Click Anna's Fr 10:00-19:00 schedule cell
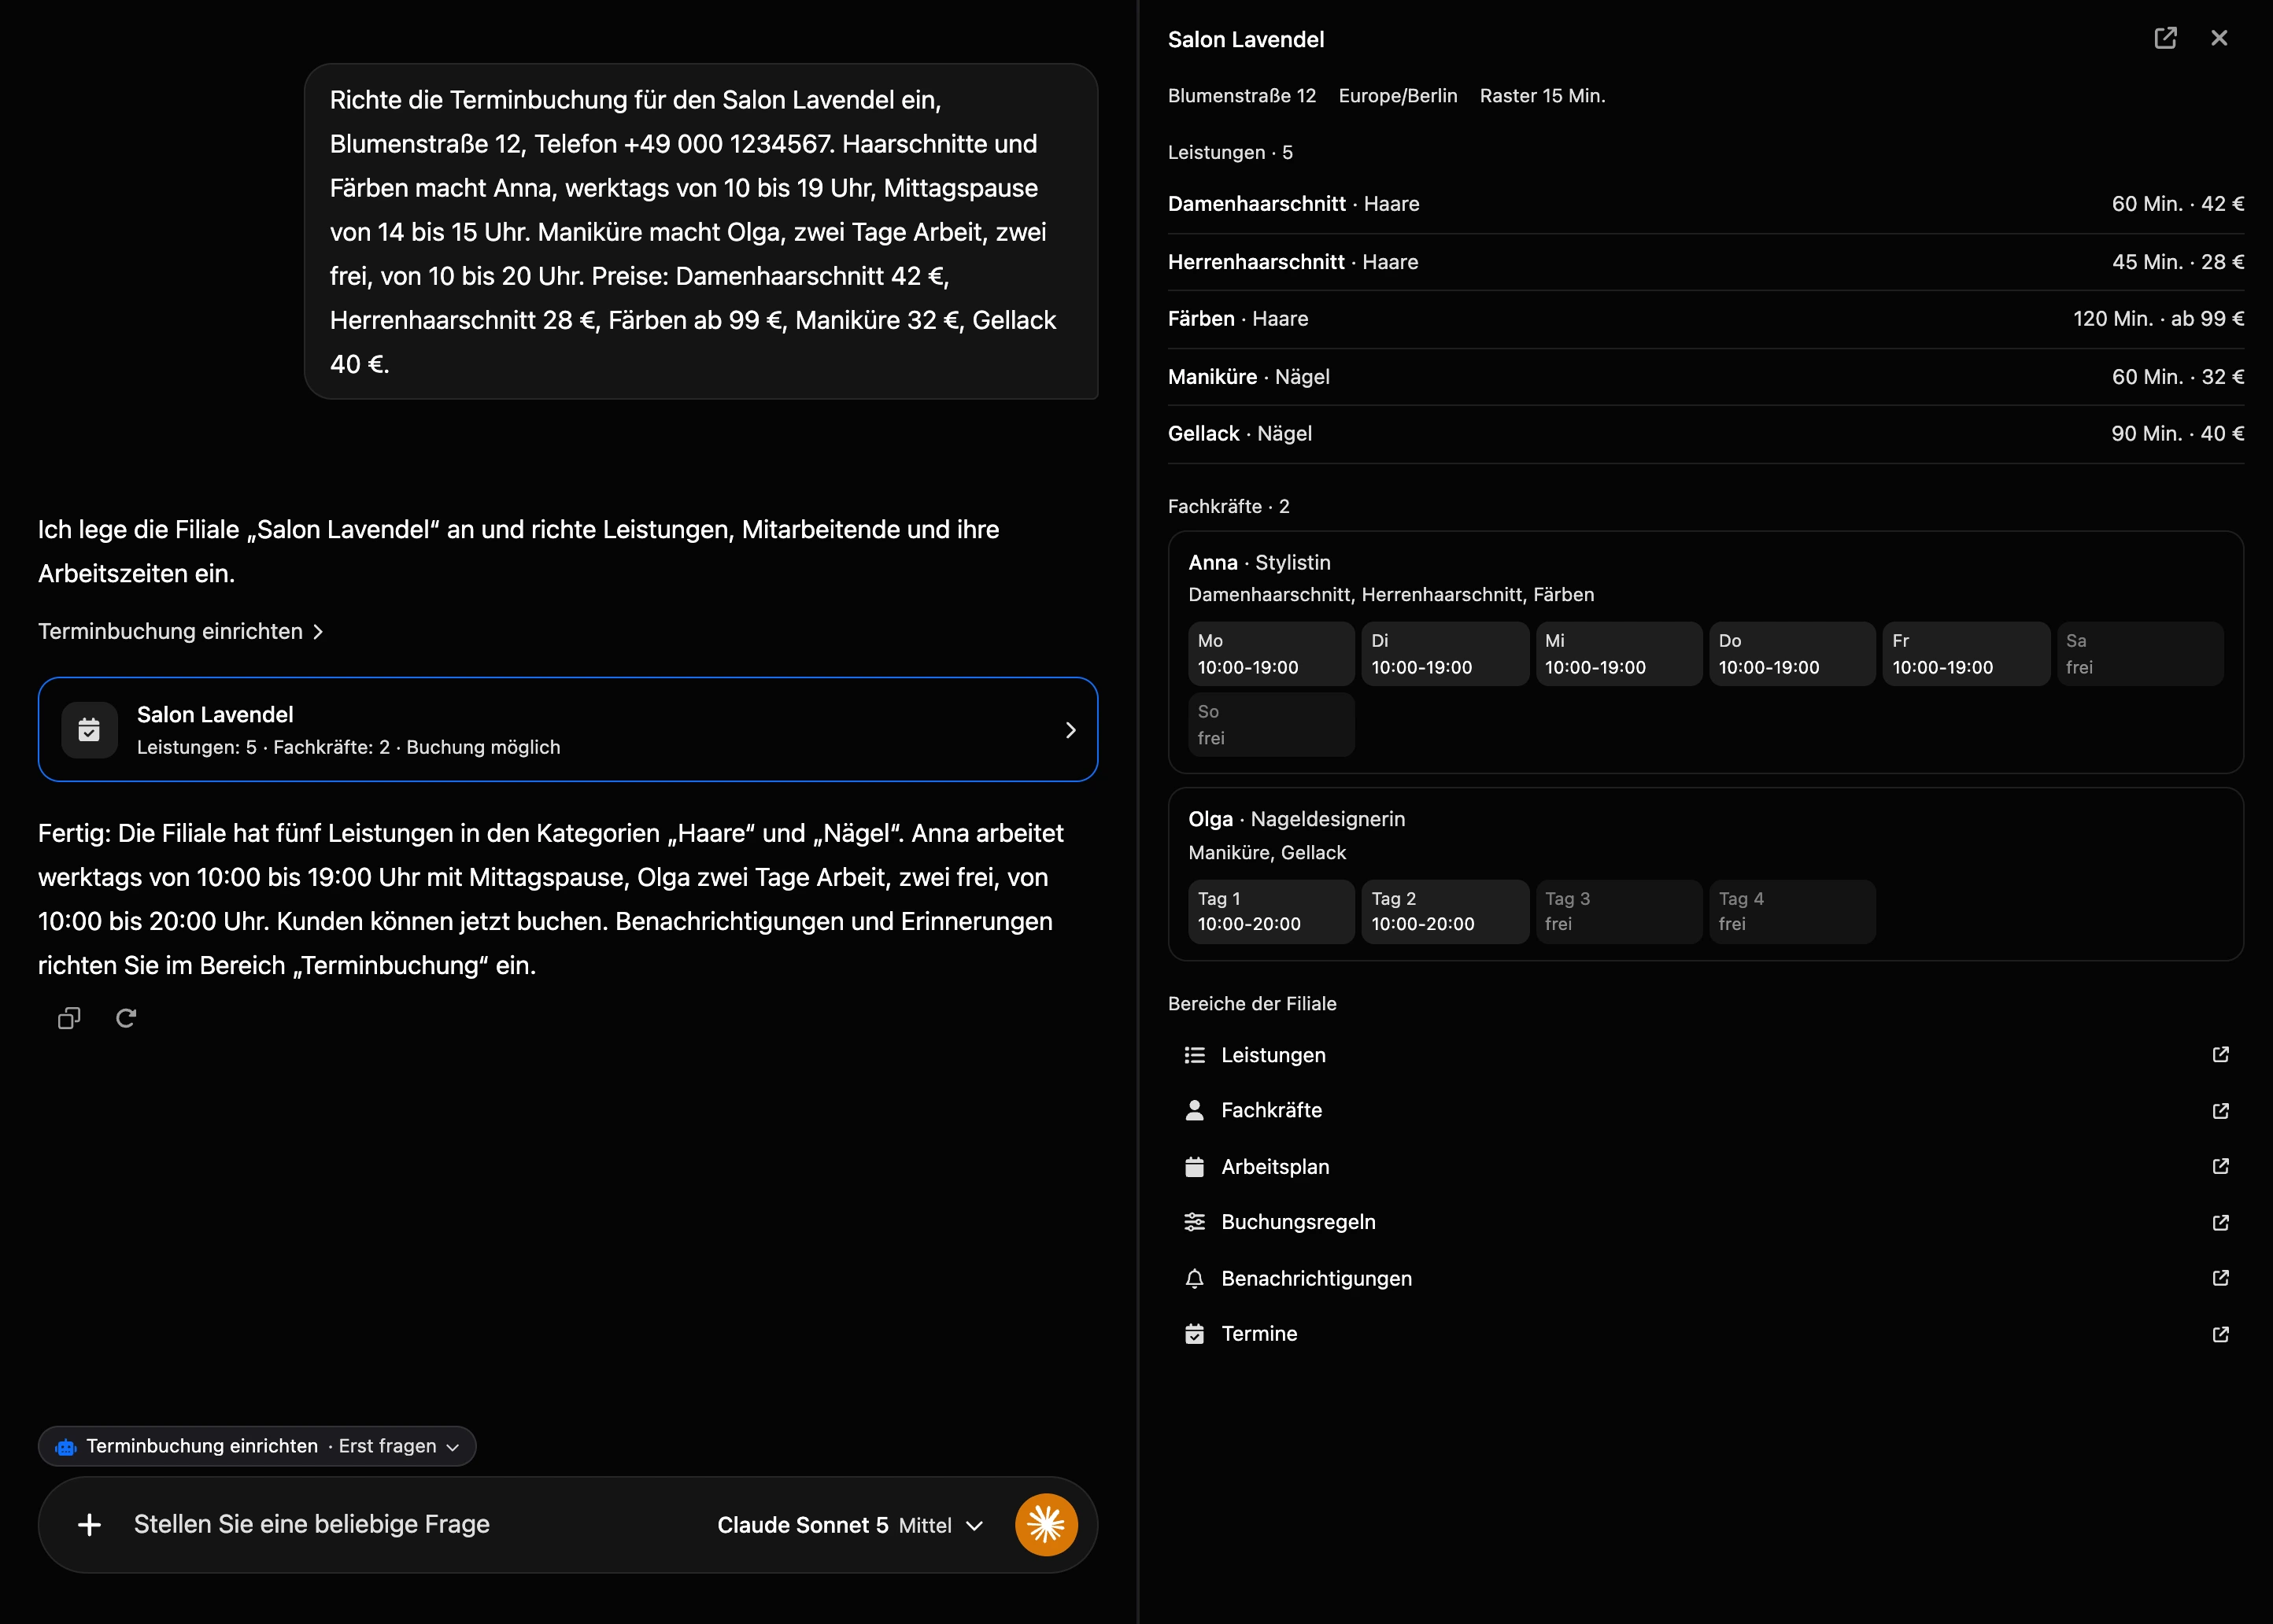The width and height of the screenshot is (2273, 1624). pyautogui.click(x=1966, y=654)
